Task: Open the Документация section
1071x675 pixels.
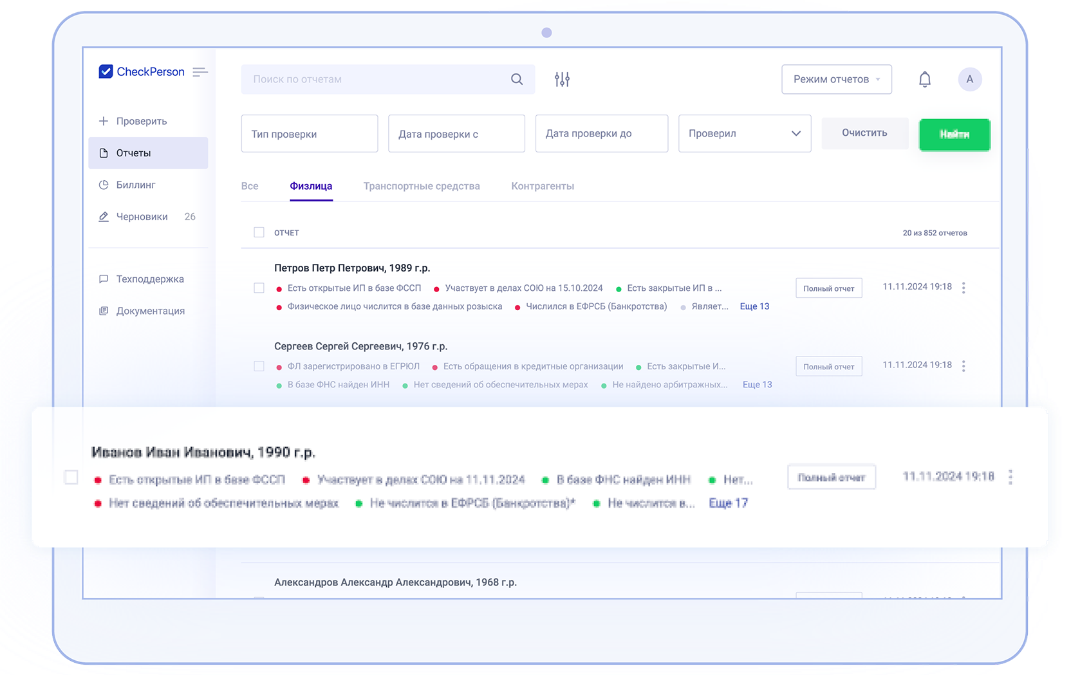Action: point(151,311)
